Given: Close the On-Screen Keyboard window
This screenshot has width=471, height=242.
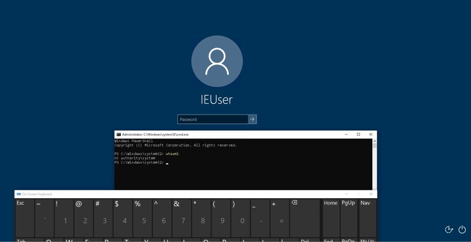Looking at the screenshot, I should tap(371, 194).
